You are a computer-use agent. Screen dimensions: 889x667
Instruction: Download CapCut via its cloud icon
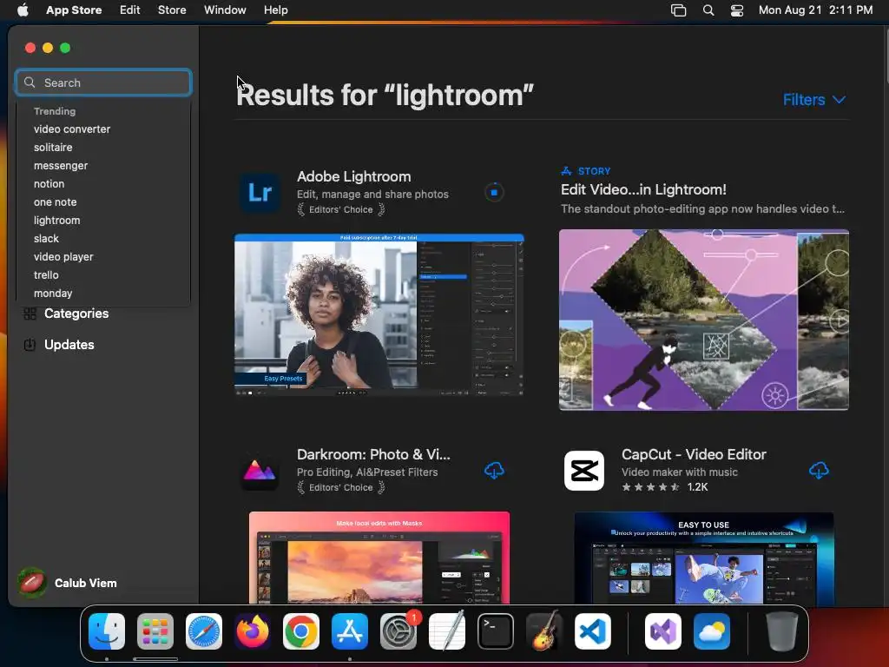[x=819, y=470]
